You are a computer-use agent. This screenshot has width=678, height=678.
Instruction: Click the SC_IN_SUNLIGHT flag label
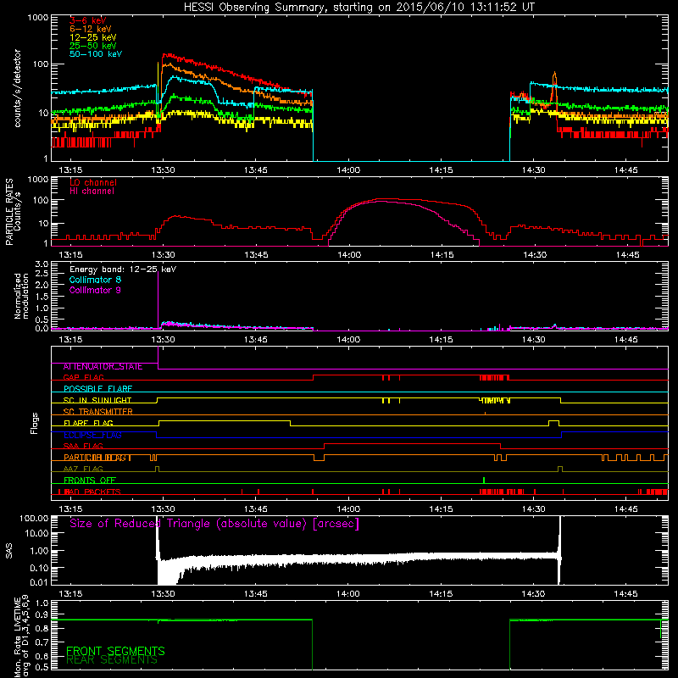[x=97, y=400]
